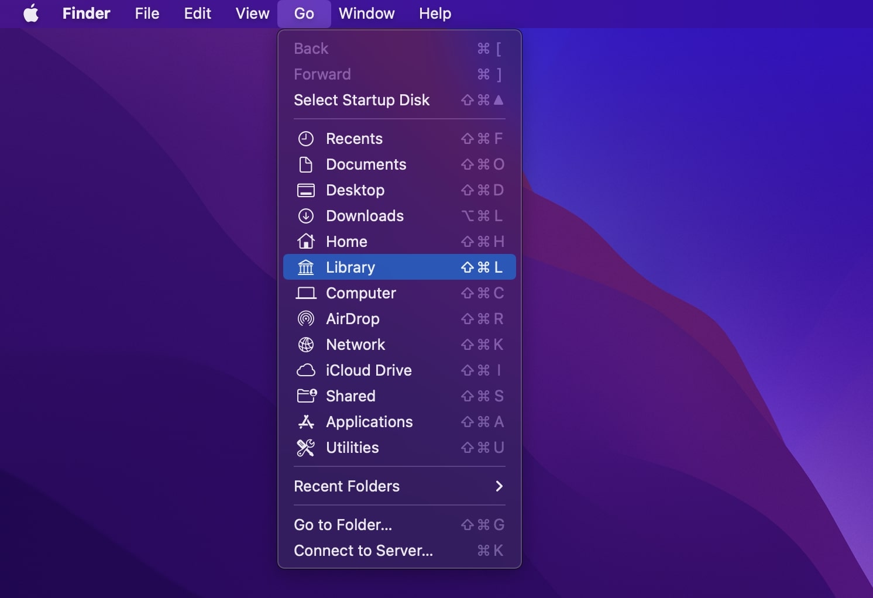Open the View menu

[252, 13]
